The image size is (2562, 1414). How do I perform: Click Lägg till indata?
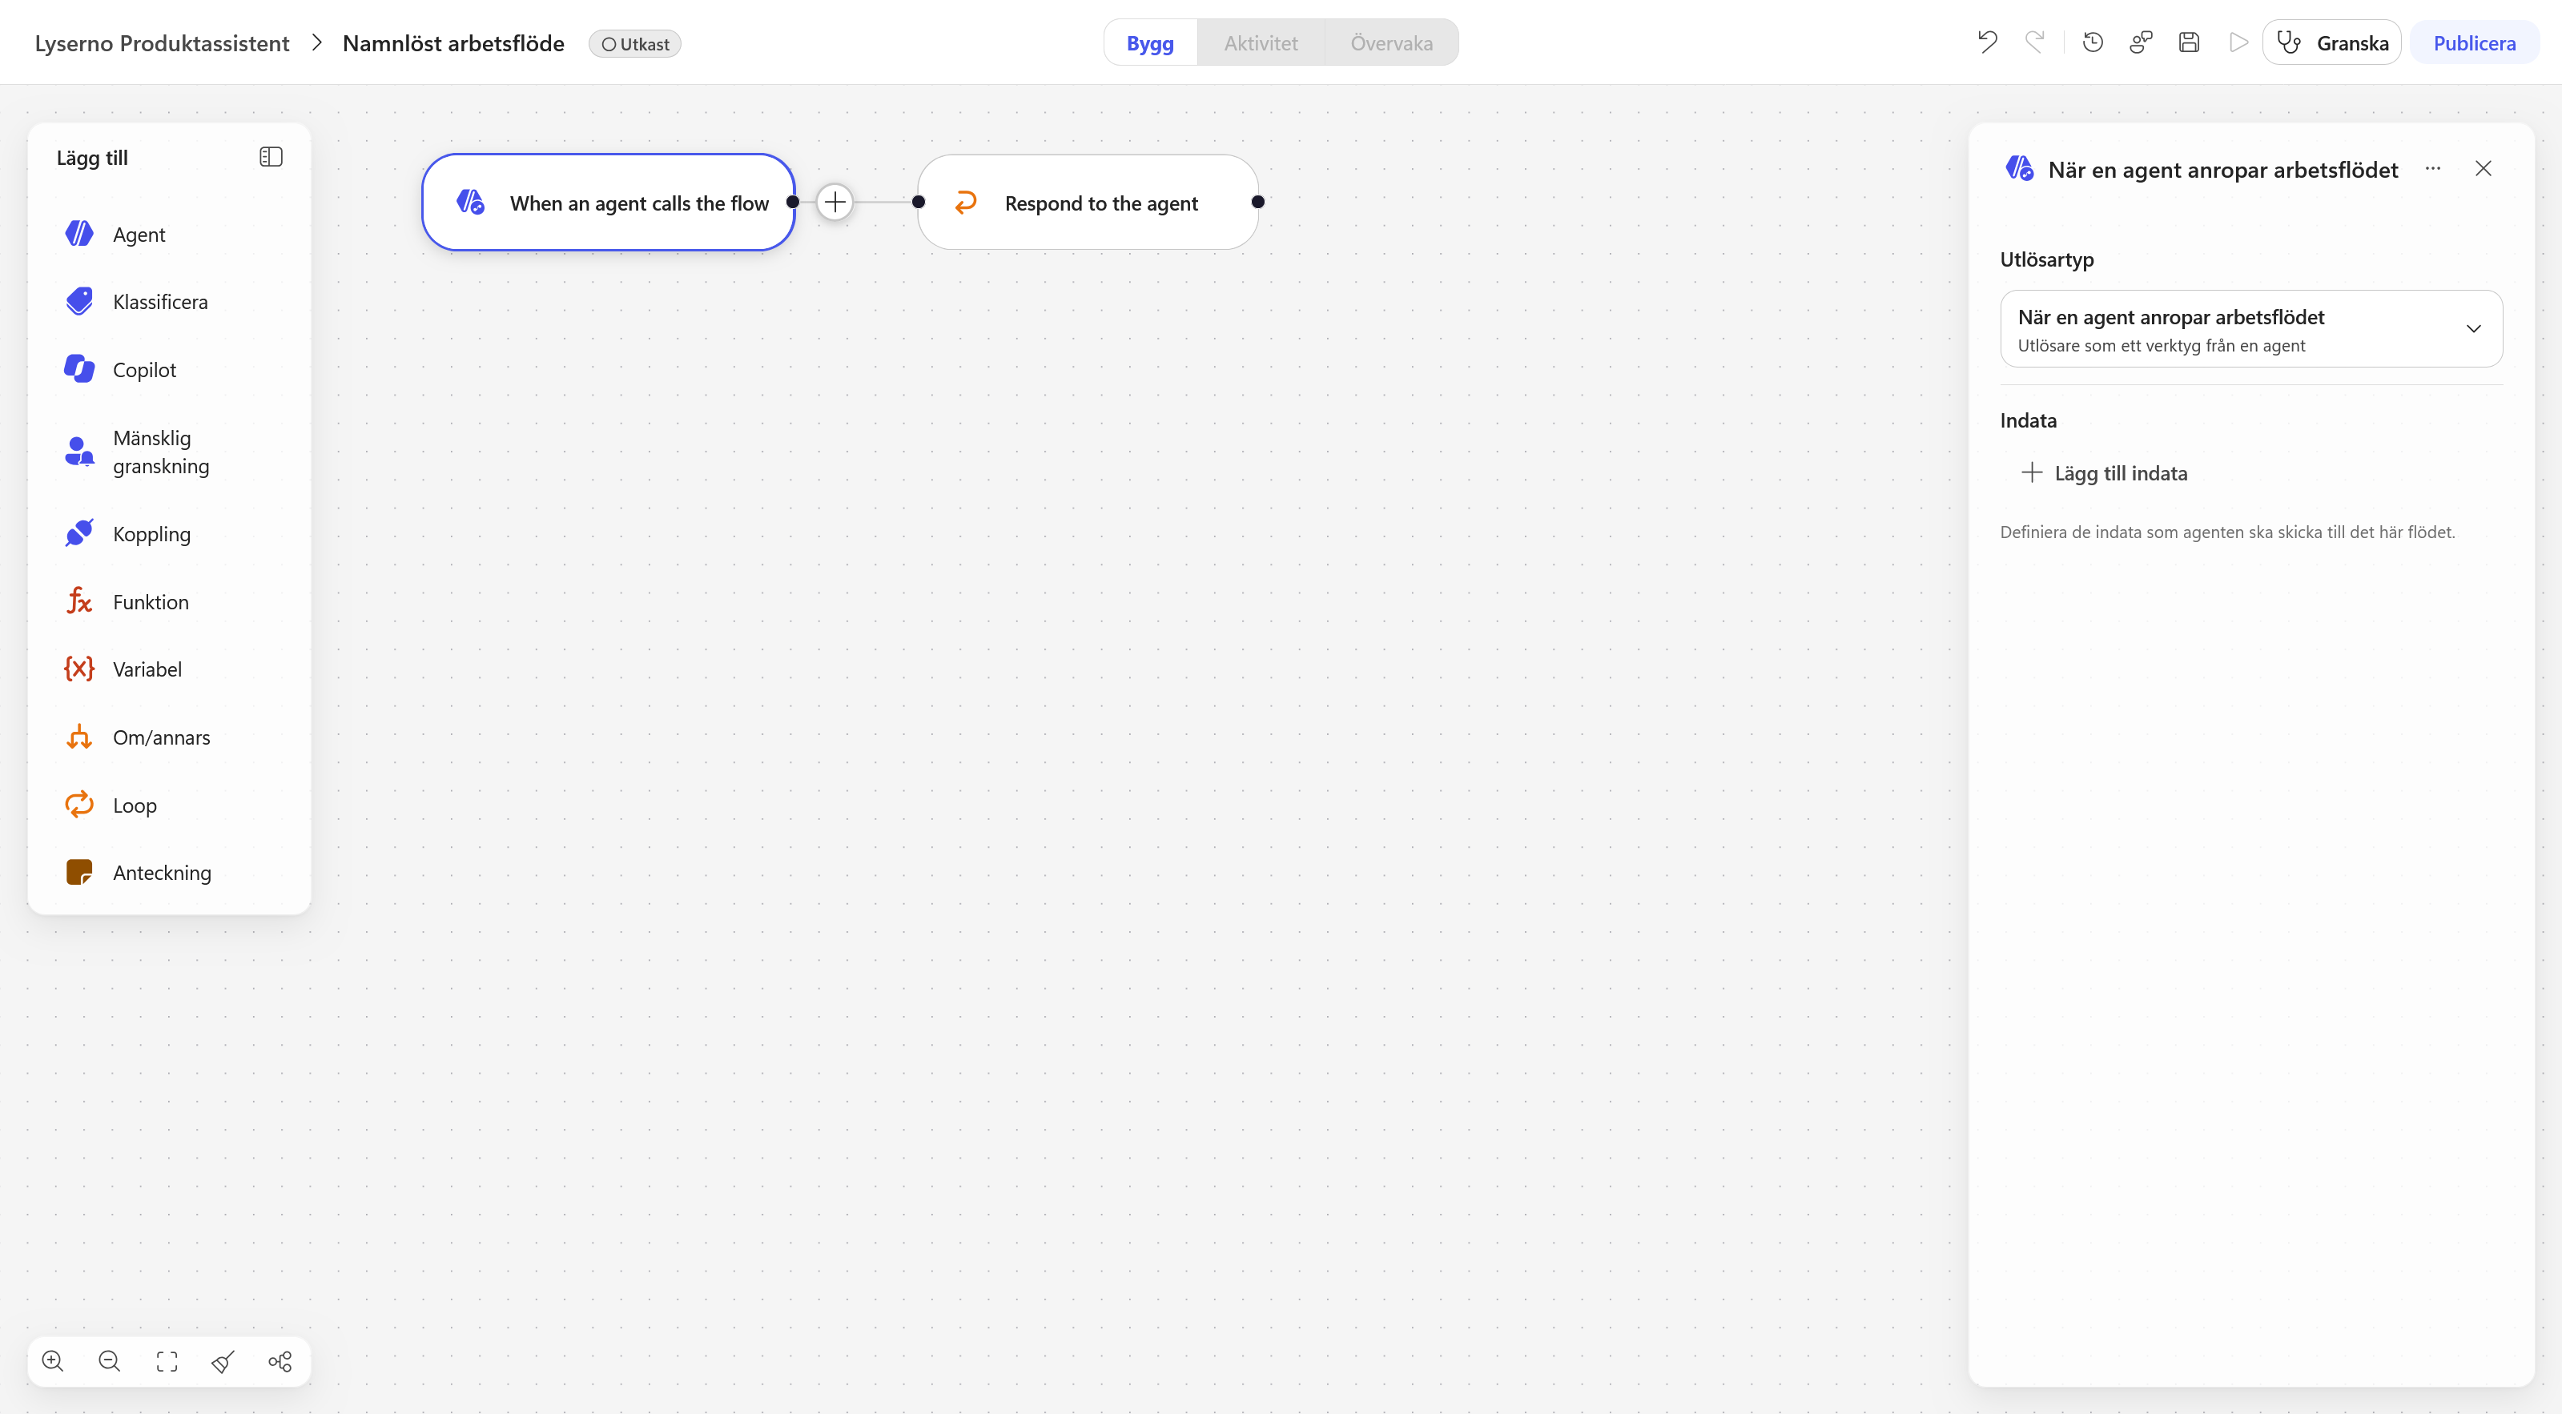click(x=2105, y=473)
